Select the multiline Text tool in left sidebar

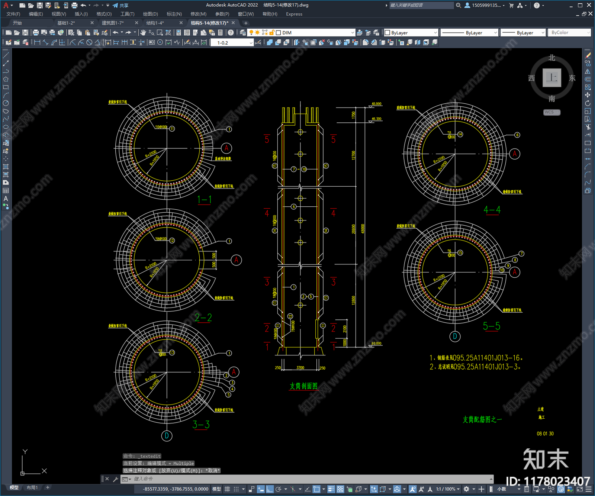pos(6,199)
